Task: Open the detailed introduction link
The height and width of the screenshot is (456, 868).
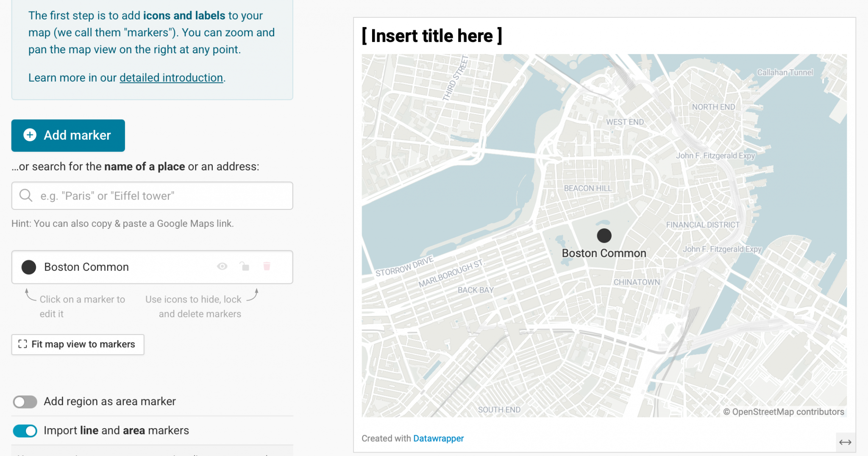Action: (171, 77)
